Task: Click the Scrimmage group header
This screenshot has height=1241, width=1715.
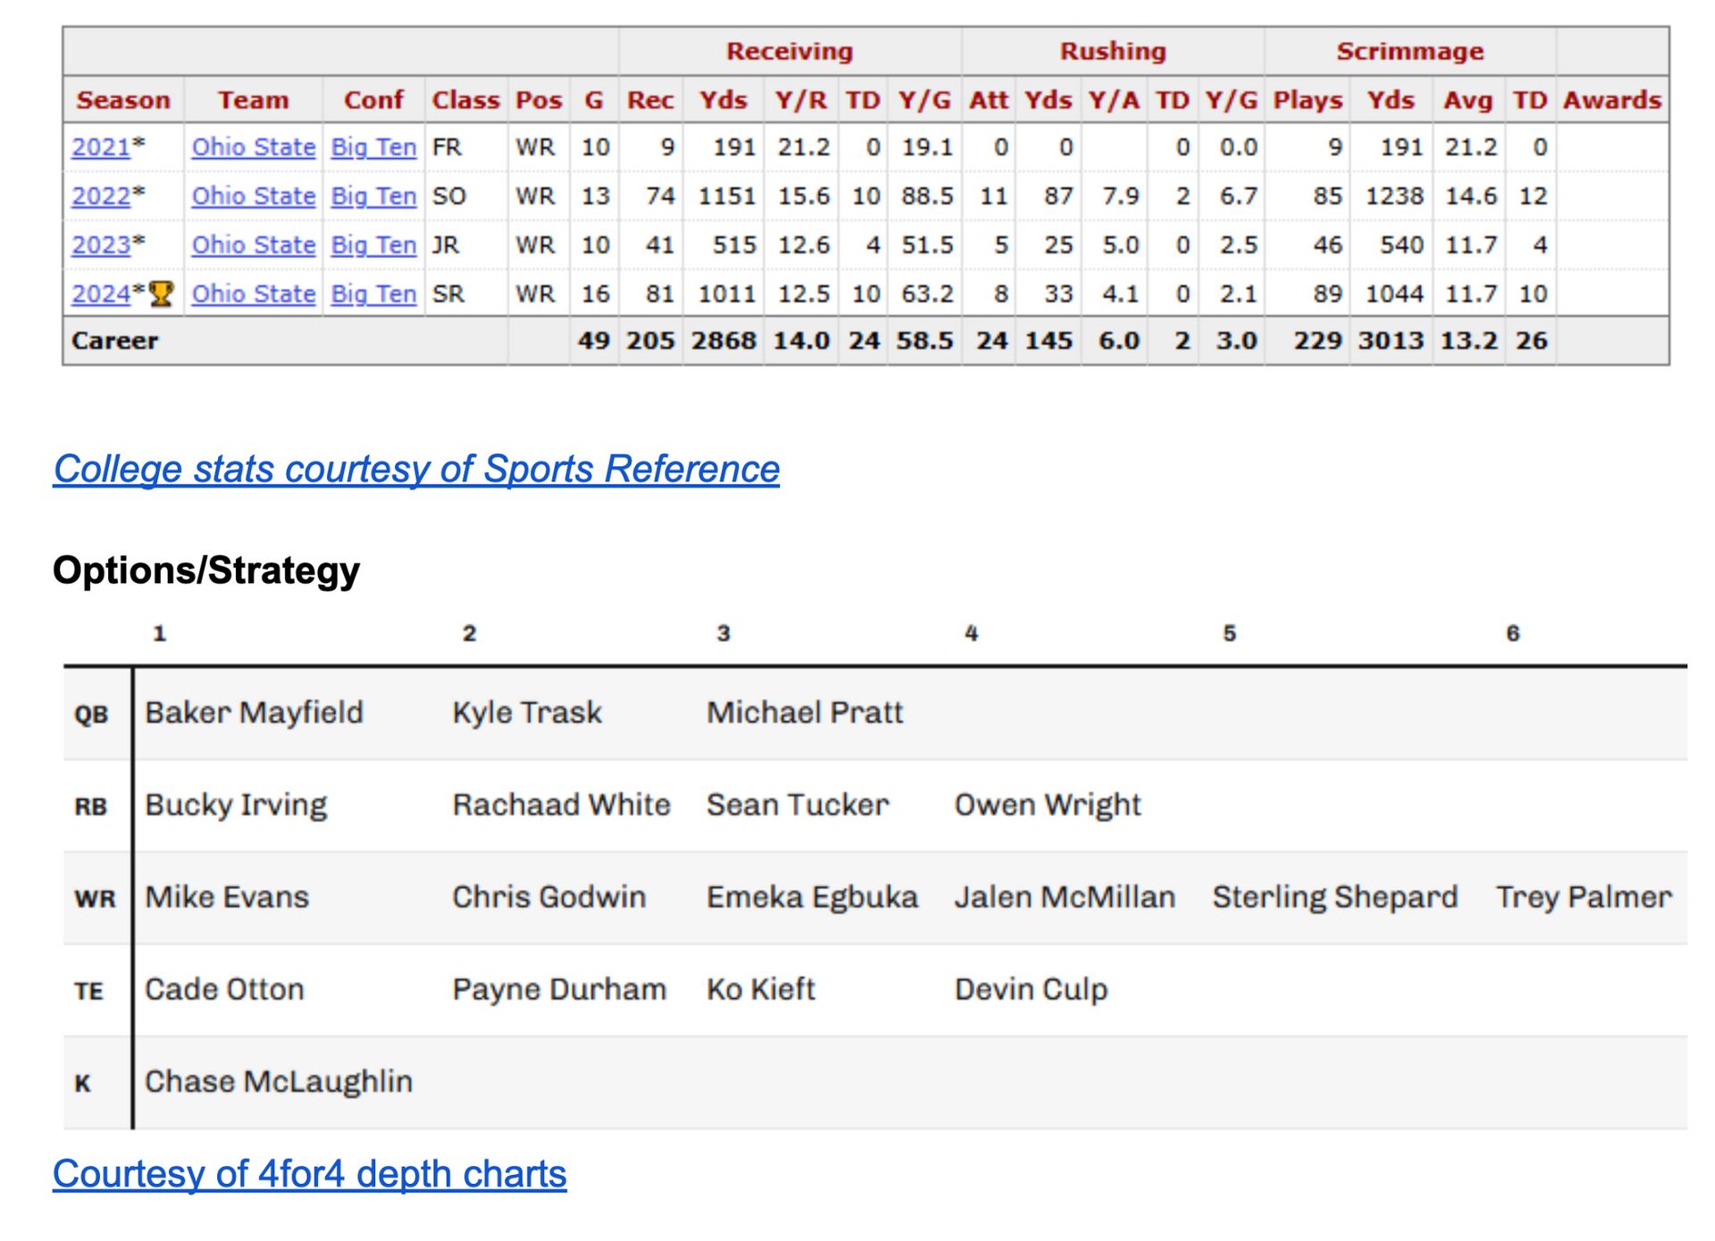Action: pos(1410,52)
